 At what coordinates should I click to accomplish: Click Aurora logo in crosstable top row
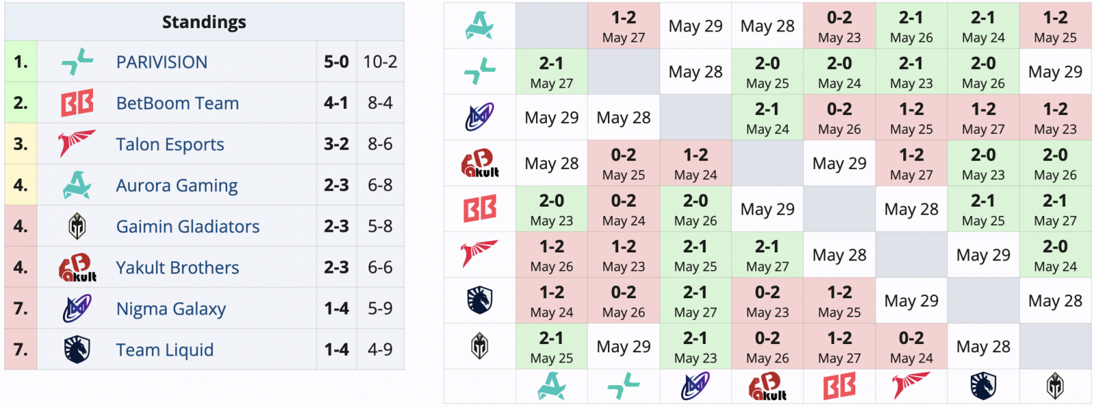(x=480, y=25)
